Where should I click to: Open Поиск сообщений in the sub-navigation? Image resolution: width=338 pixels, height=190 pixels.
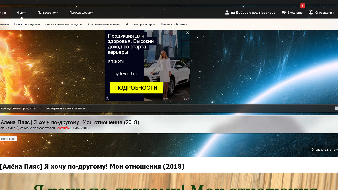click(27, 24)
